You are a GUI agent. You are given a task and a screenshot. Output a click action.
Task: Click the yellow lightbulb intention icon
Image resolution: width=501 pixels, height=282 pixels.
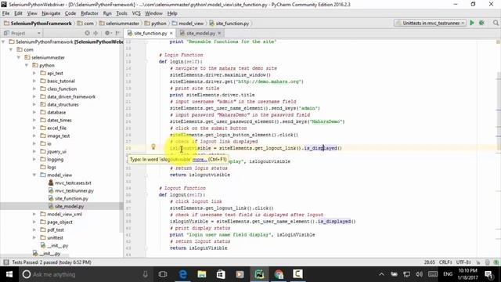(x=153, y=146)
